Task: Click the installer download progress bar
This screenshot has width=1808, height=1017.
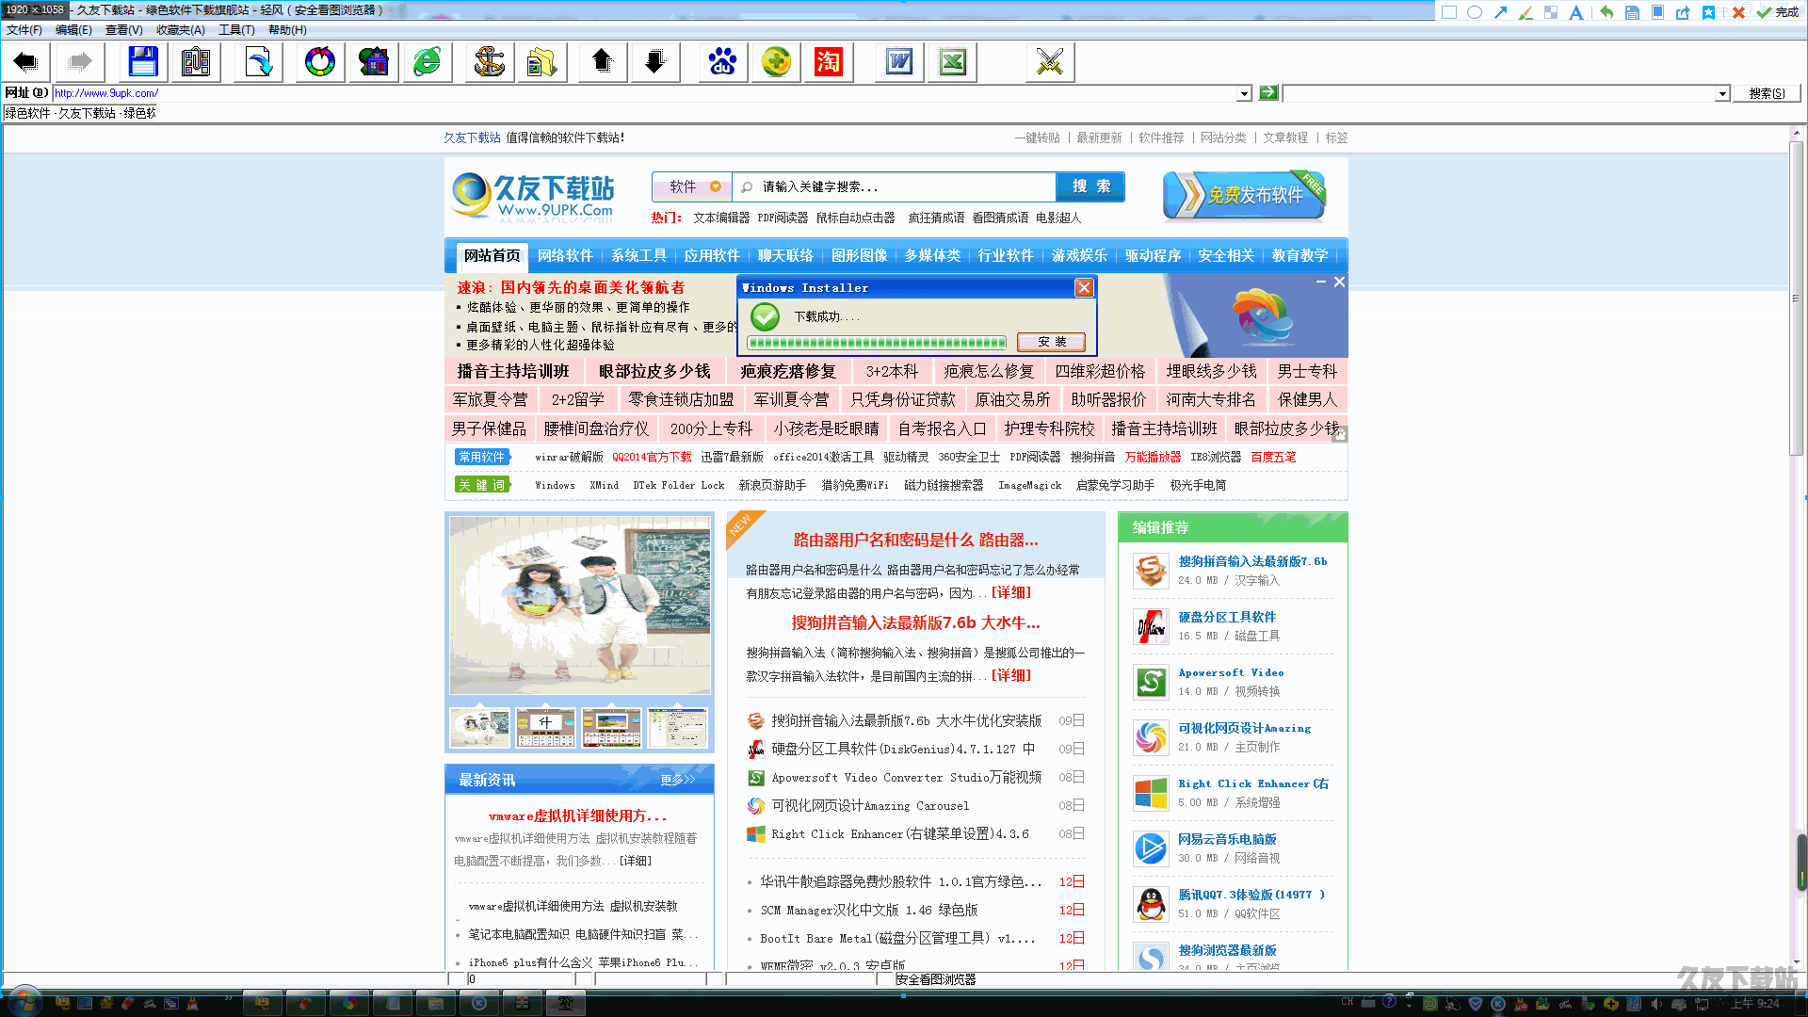Action: pos(877,343)
